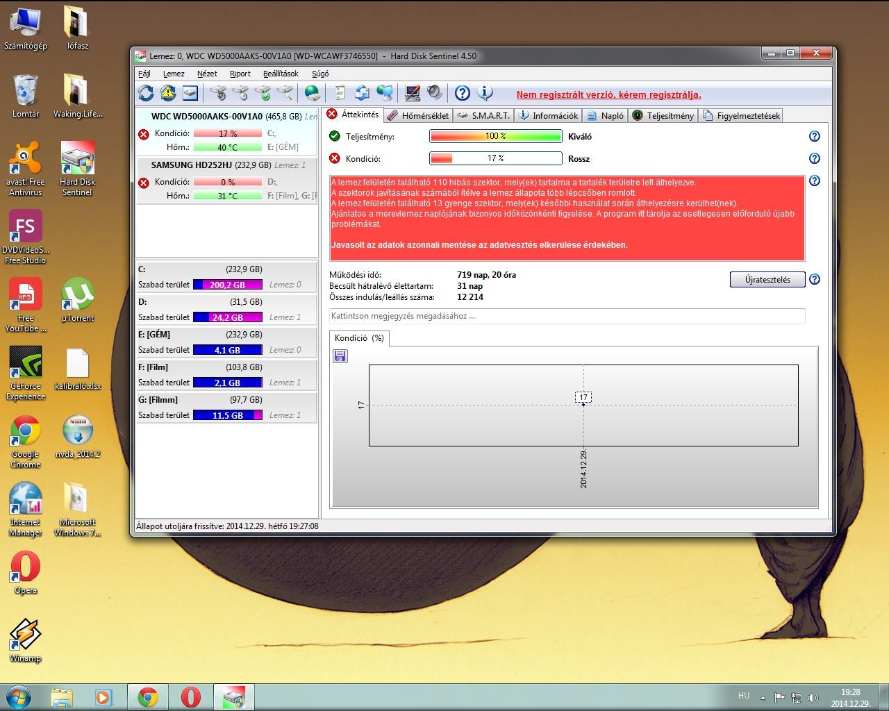
Task: Select the Kondíció (%) graph tab
Action: pos(359,338)
